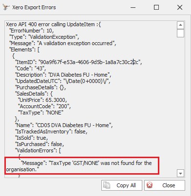Screen dimensions: 191x196
Task: Click the "IsTrackedAsInventory": false line
Action: click(51, 131)
